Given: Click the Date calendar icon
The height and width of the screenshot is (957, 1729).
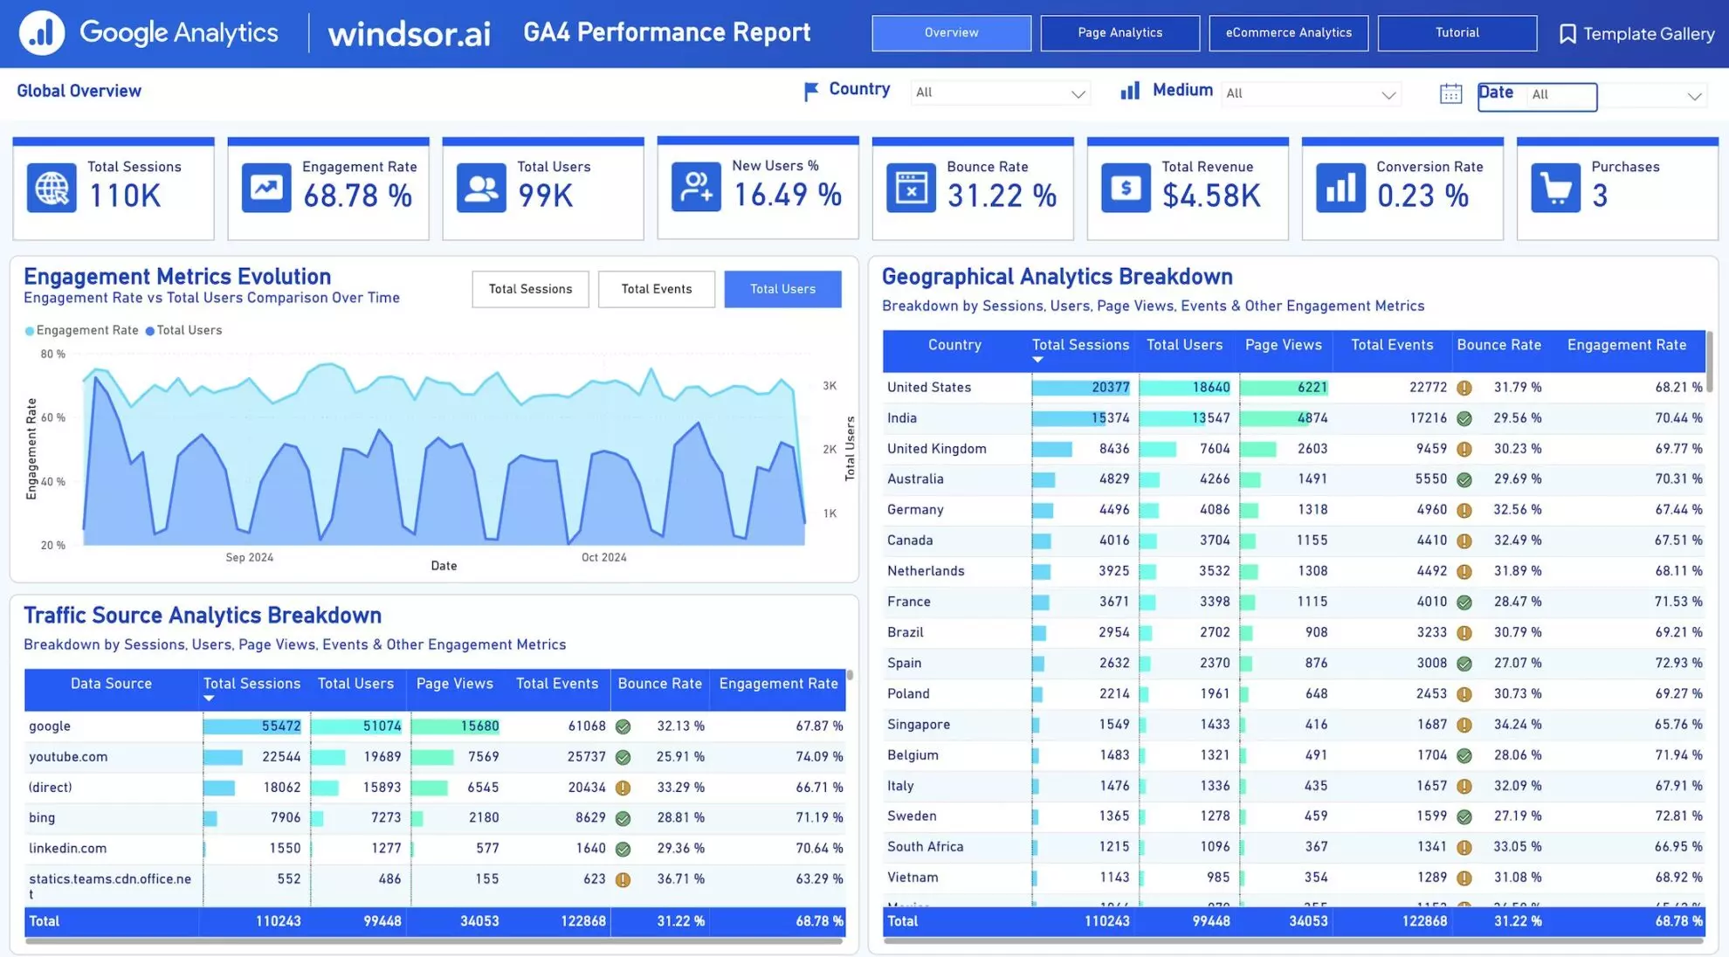Looking at the screenshot, I should tap(1450, 93).
